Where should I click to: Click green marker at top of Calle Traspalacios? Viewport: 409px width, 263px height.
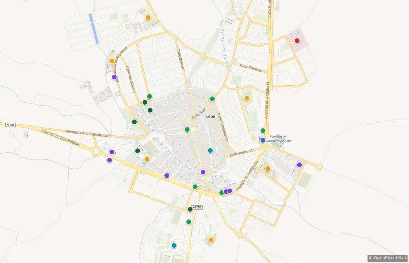[212, 99]
